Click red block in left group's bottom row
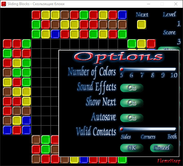This screenshot has height=166, width=183. (17, 130)
